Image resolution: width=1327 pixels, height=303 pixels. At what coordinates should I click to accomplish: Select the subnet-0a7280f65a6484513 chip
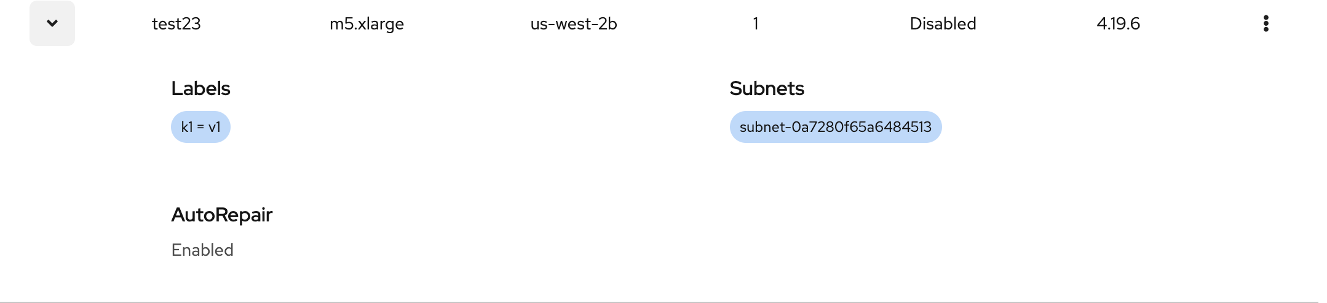click(835, 127)
